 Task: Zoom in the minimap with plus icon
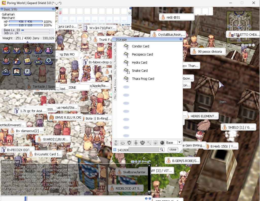(243, 45)
